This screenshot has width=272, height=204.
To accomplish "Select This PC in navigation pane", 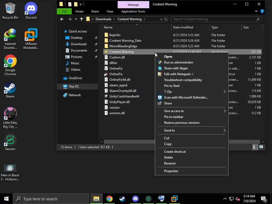I will click(x=74, y=87).
